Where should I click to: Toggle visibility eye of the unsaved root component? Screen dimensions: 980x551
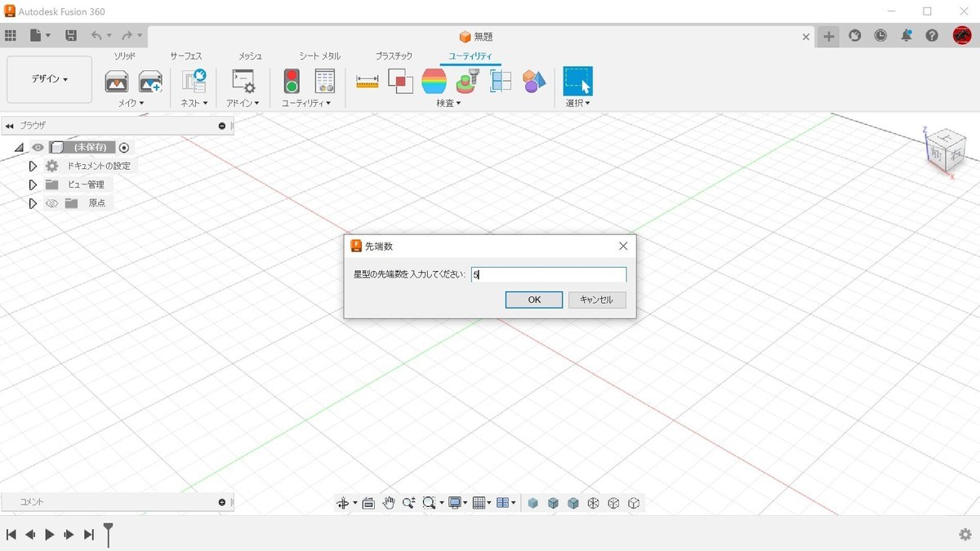38,148
